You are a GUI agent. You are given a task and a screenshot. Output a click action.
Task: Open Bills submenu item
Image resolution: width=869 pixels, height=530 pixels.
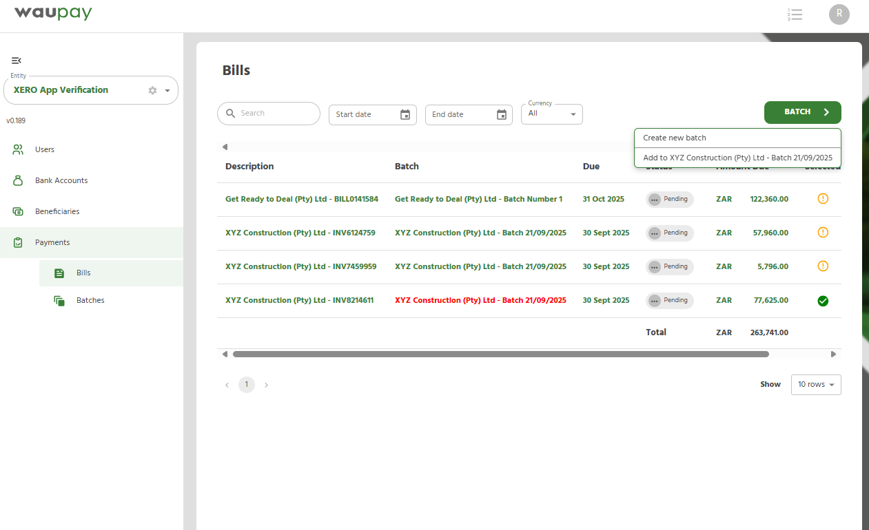[112, 273]
